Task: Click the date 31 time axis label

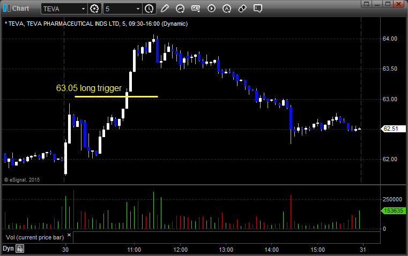Action: click(363, 250)
